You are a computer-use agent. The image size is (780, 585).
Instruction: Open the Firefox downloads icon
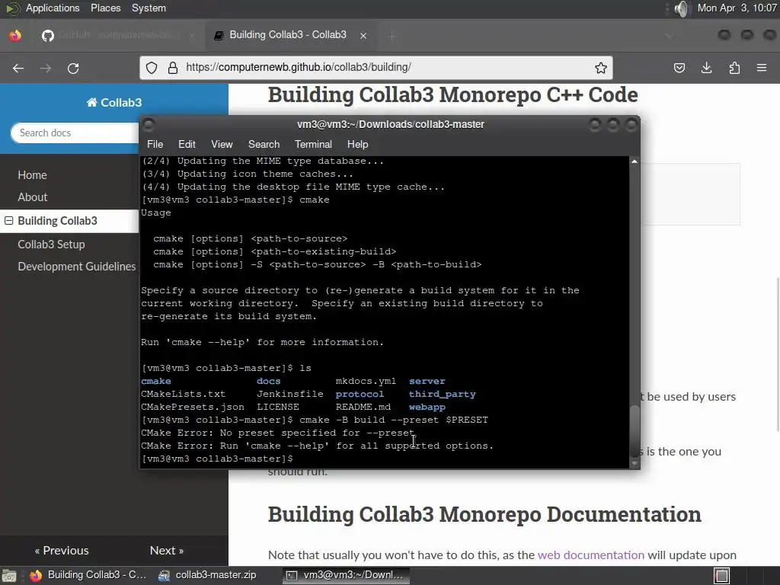click(x=706, y=68)
